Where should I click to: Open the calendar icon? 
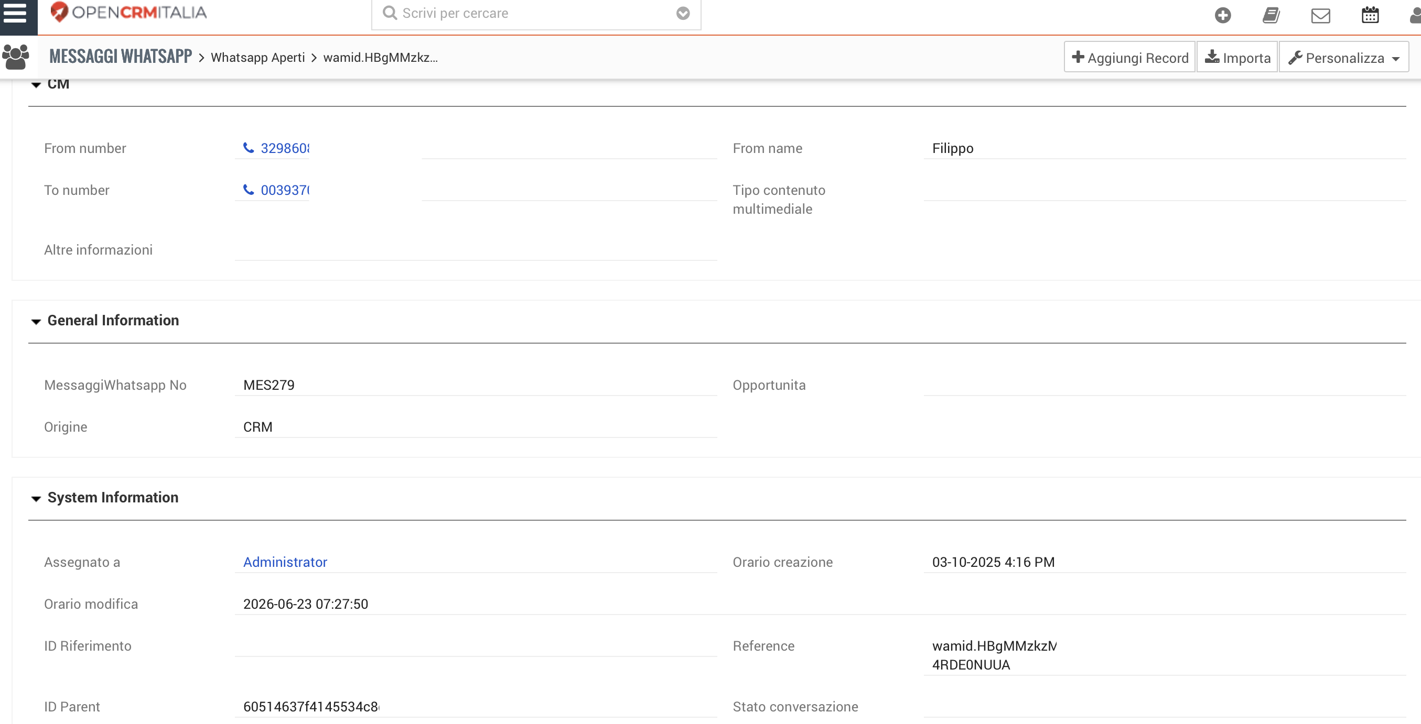(1370, 15)
